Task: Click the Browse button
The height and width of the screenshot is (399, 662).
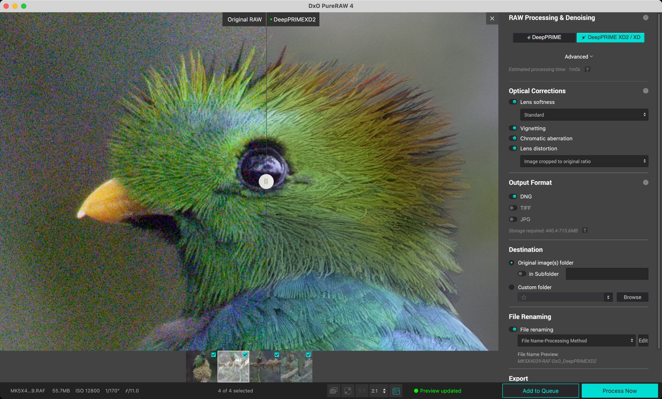Action: click(632, 297)
